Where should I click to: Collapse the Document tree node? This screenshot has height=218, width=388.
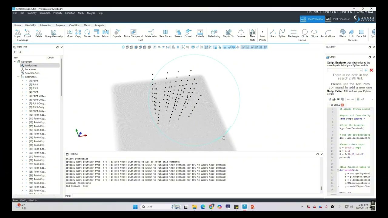tap(15, 62)
